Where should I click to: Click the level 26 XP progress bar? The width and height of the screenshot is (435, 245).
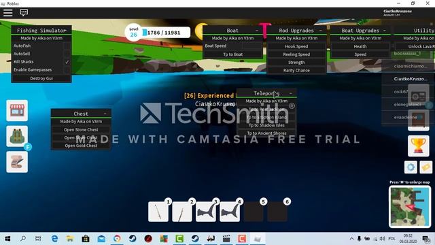coord(166,33)
